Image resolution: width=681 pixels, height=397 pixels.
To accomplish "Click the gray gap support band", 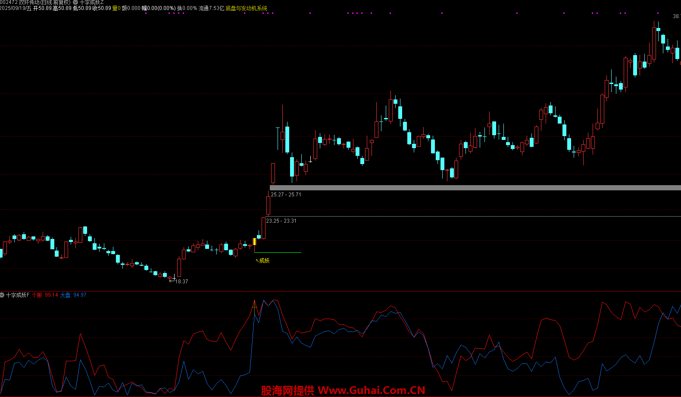I will point(475,188).
